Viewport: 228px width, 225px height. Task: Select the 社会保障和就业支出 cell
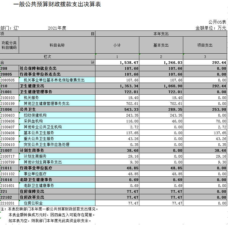[57, 68]
